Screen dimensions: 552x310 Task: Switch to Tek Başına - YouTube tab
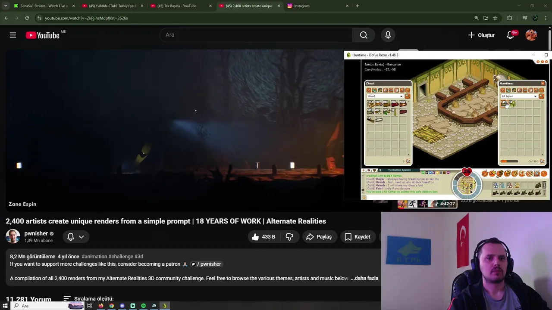181,6
